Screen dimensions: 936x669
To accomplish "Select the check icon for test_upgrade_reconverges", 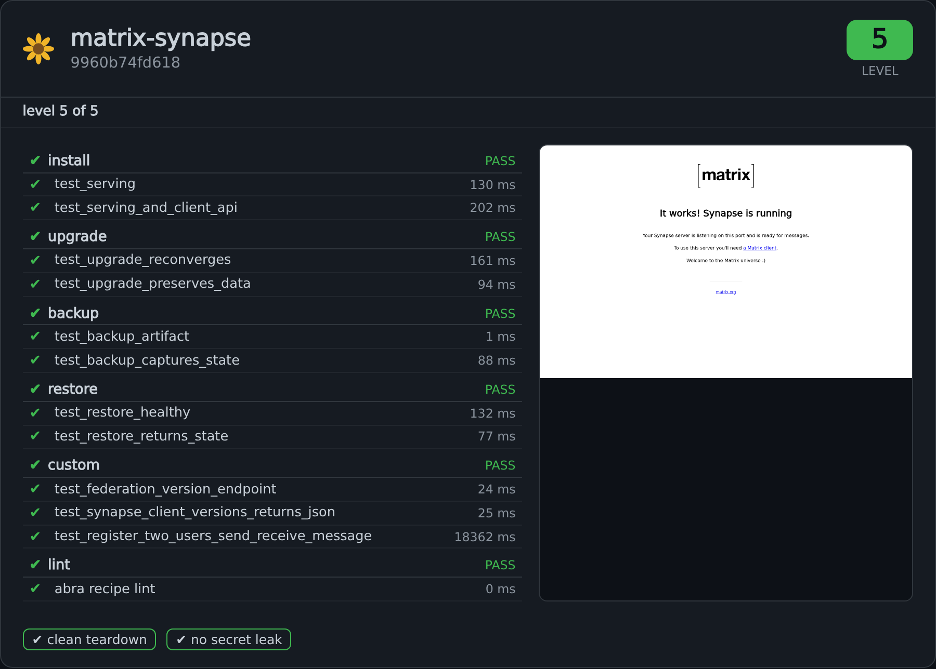I will point(35,260).
